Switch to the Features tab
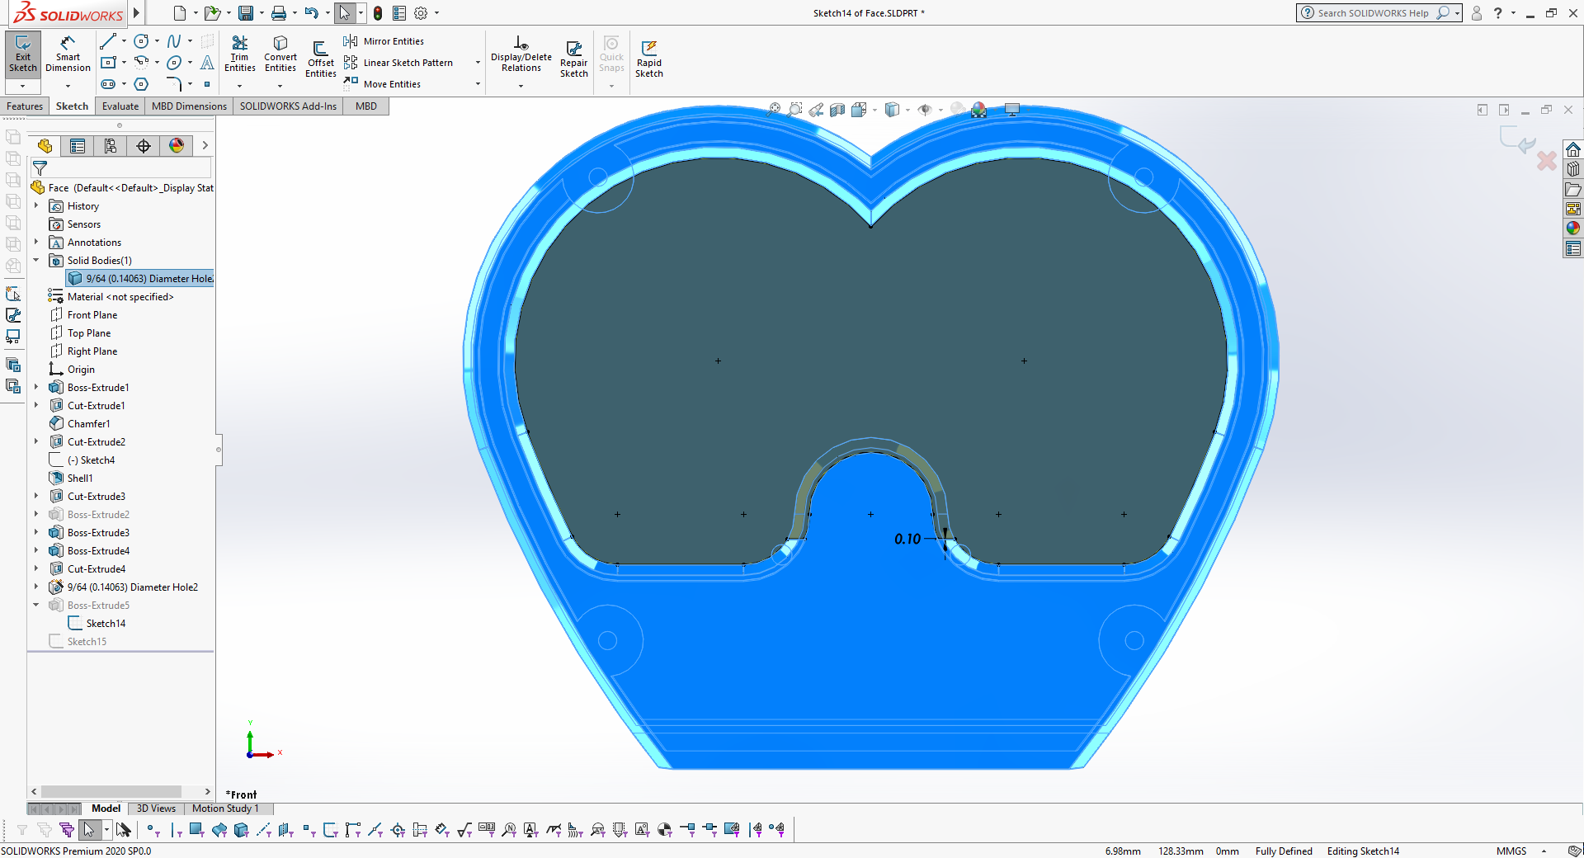This screenshot has height=858, width=1584. click(25, 106)
